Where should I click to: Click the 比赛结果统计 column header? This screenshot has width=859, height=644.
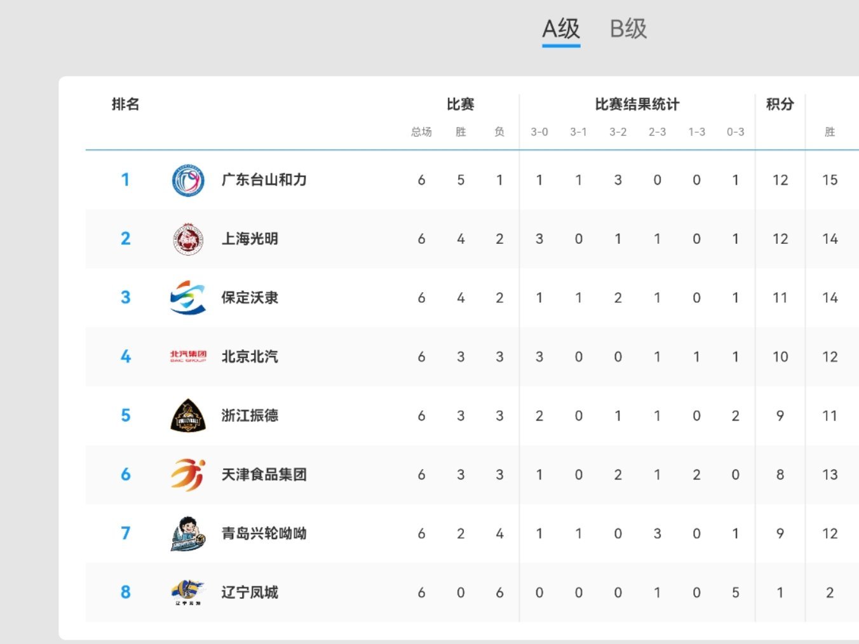(x=637, y=105)
